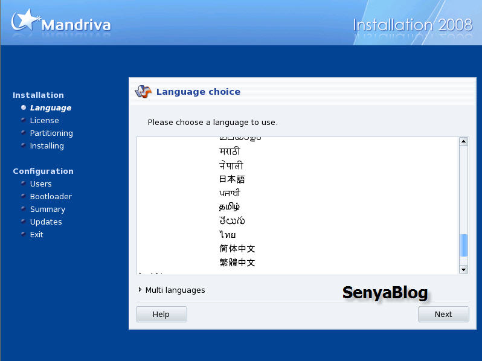Click the blue scrollbar thumb in language list

(463, 245)
